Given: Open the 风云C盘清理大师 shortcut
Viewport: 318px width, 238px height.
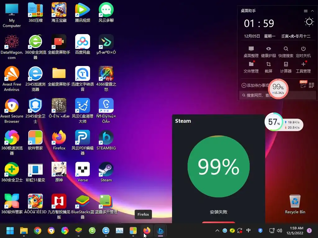Looking at the screenshot, I should point(83,111).
